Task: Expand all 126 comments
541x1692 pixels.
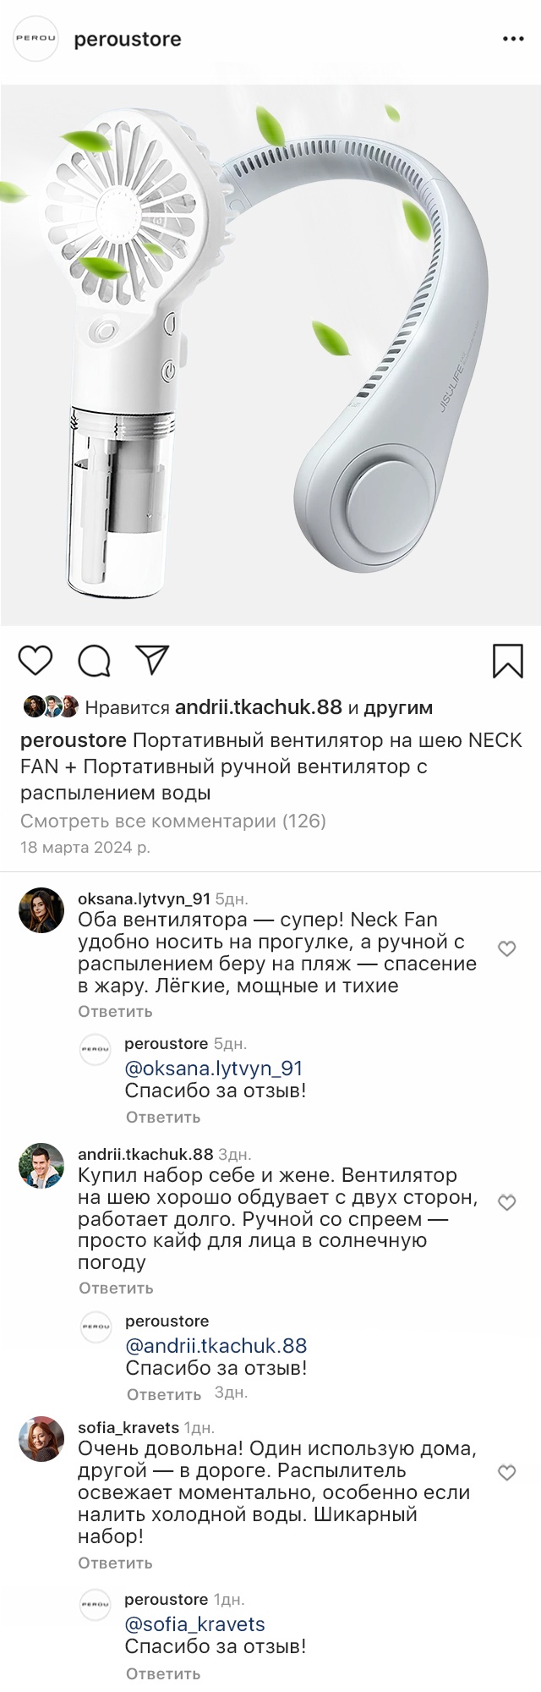Action: 172,821
